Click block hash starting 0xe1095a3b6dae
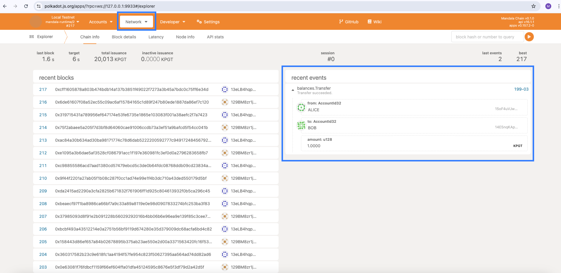 (131, 153)
